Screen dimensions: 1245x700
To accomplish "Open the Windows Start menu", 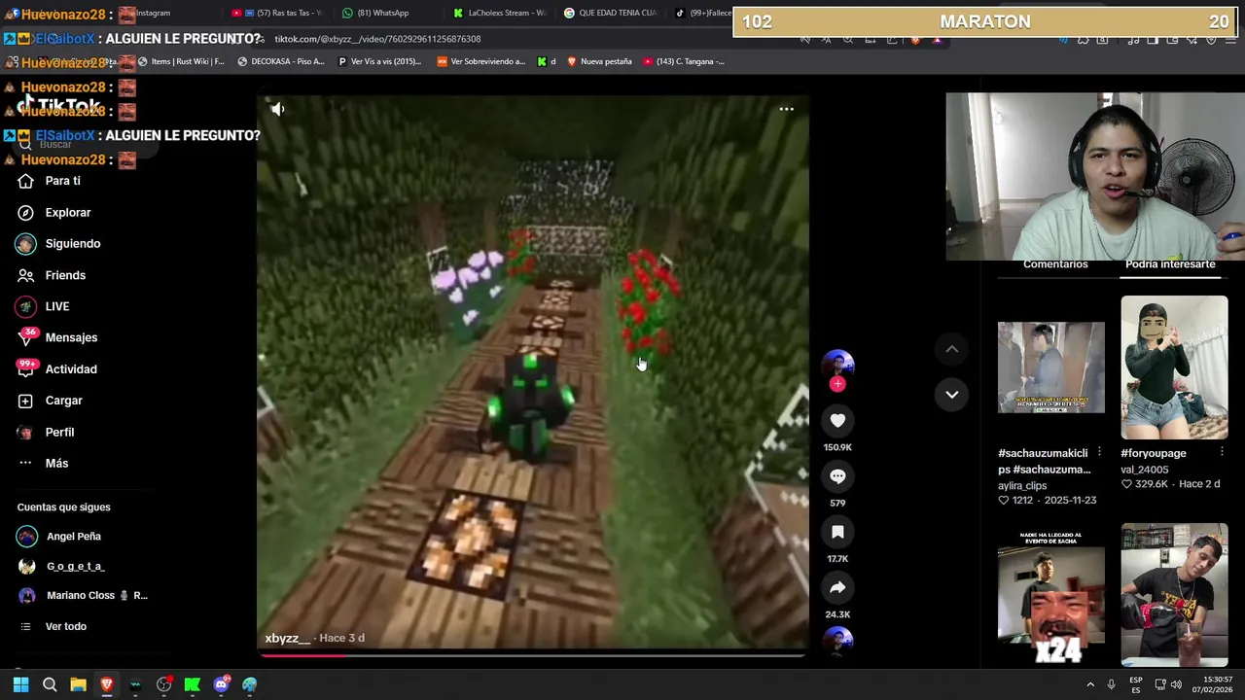I will pyautogui.click(x=20, y=685).
